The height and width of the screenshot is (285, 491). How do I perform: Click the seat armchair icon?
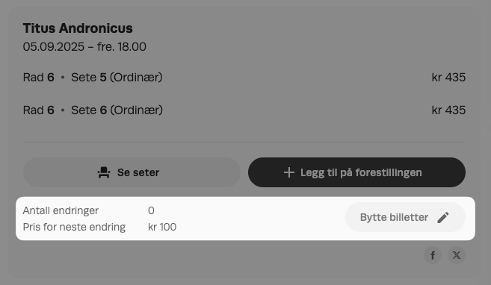tap(104, 172)
